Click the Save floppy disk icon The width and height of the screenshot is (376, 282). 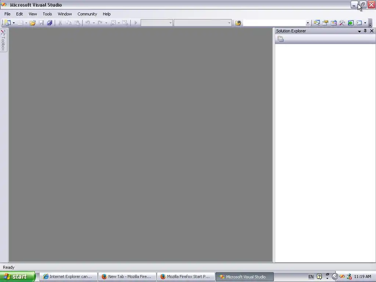[x=41, y=23]
